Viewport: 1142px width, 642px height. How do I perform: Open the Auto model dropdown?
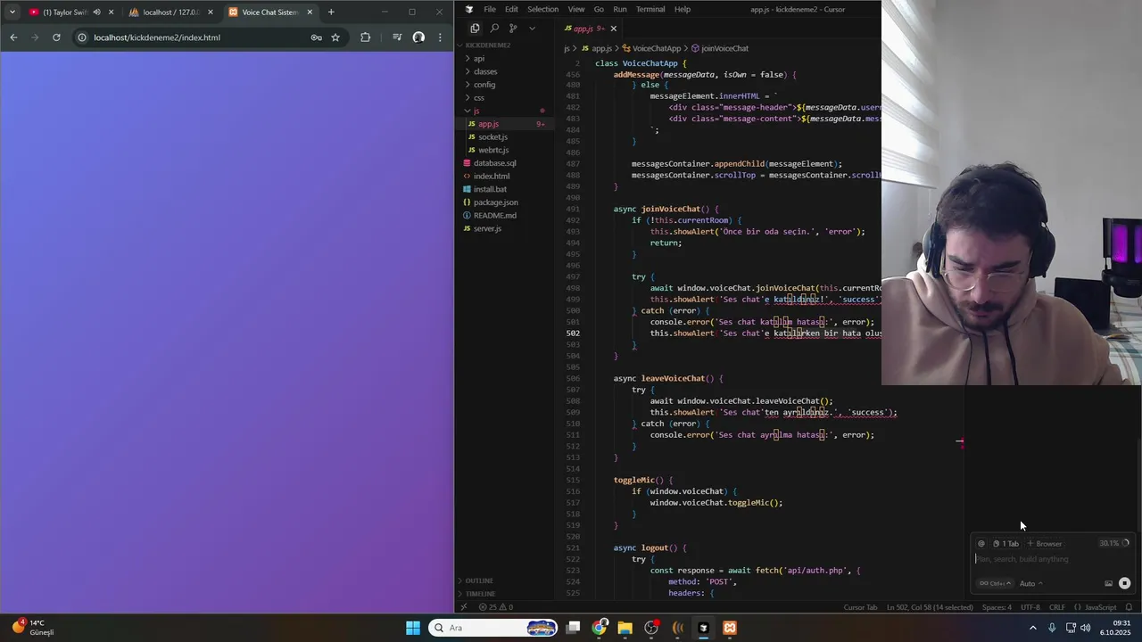point(1030,583)
